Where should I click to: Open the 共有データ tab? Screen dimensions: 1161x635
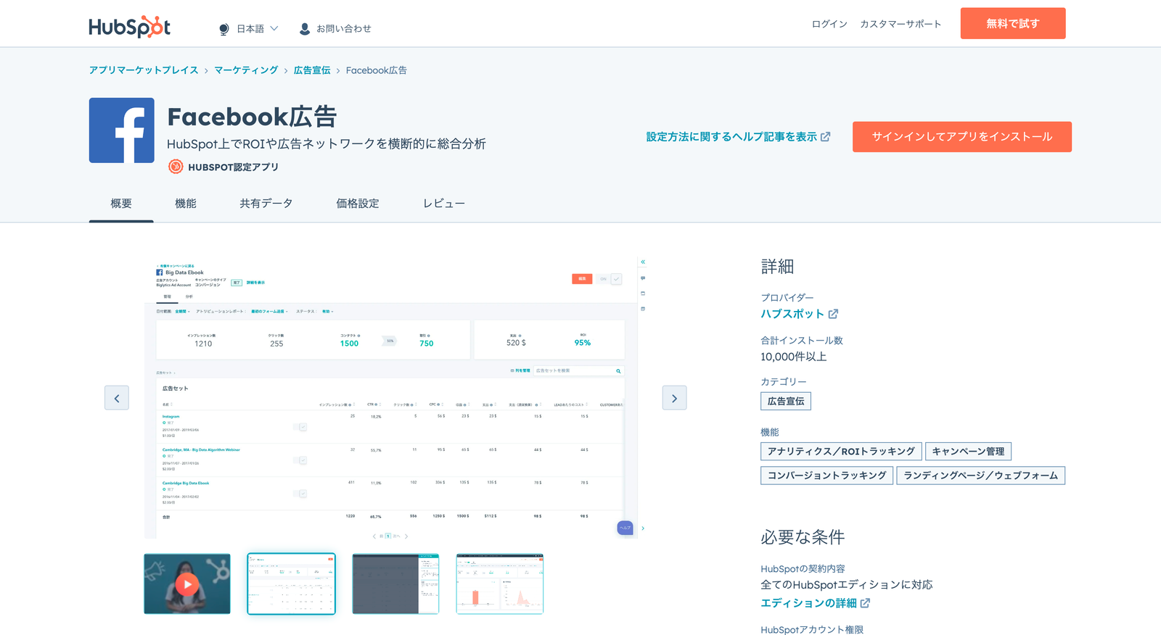(x=266, y=204)
